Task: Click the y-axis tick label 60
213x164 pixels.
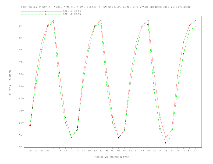Action: click(20, 99)
